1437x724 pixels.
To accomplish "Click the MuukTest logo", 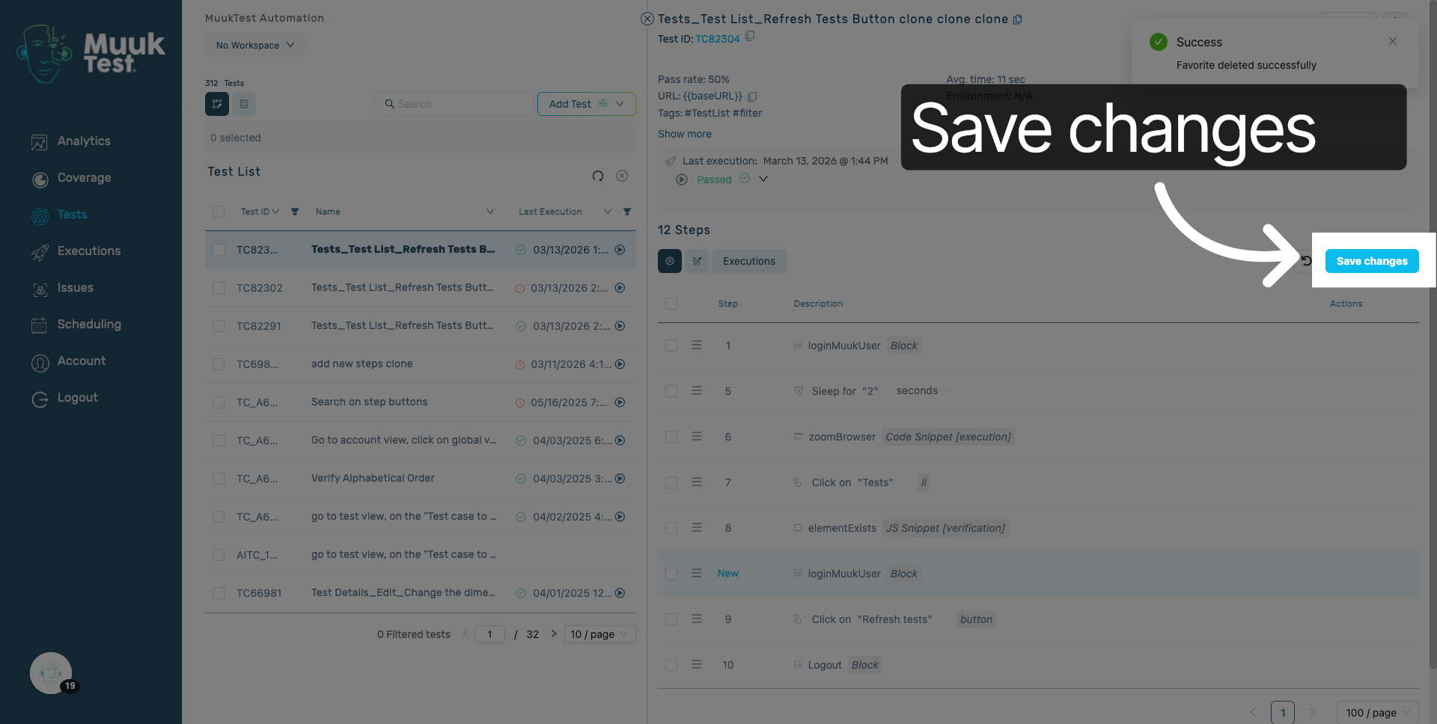I will (x=91, y=53).
